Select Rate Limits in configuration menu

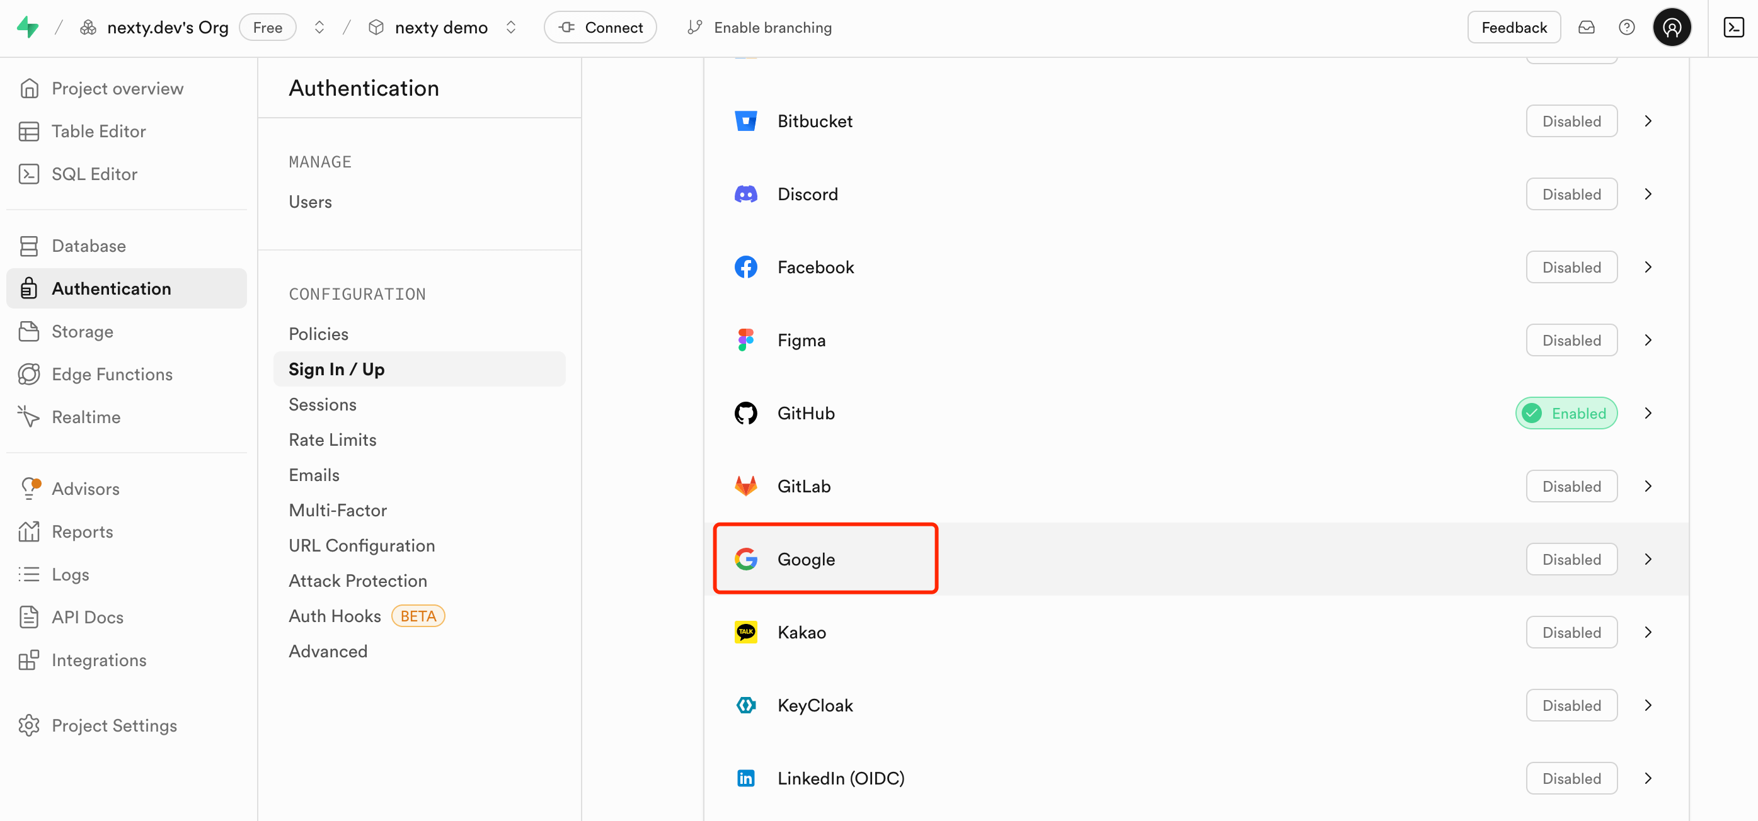(331, 440)
